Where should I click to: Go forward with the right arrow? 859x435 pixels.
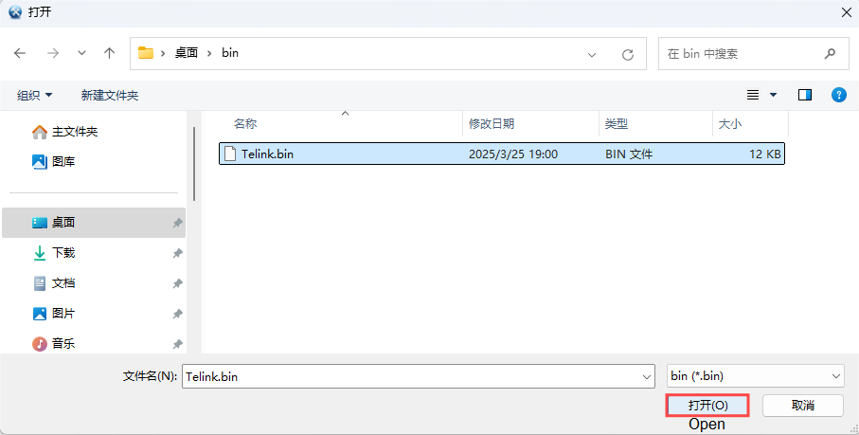pyautogui.click(x=53, y=53)
